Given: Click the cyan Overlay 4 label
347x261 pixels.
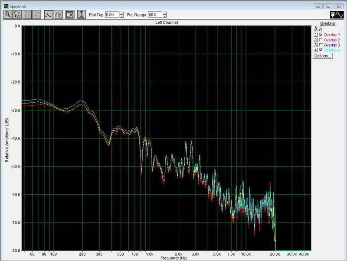Looking at the screenshot, I should point(332,50).
